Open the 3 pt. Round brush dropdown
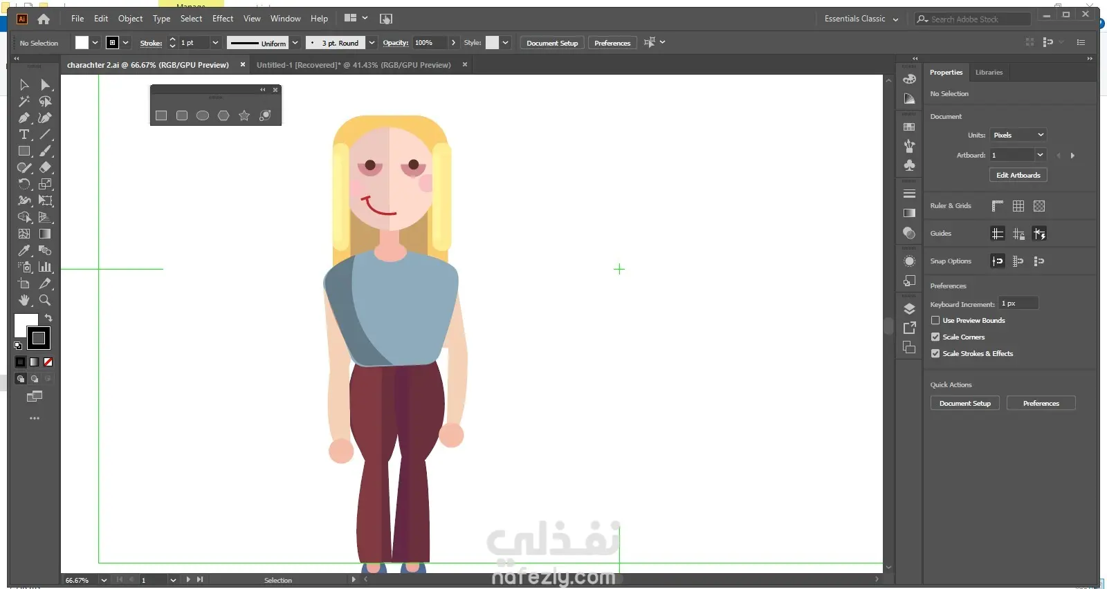Image resolution: width=1107 pixels, height=589 pixels. pyautogui.click(x=372, y=43)
